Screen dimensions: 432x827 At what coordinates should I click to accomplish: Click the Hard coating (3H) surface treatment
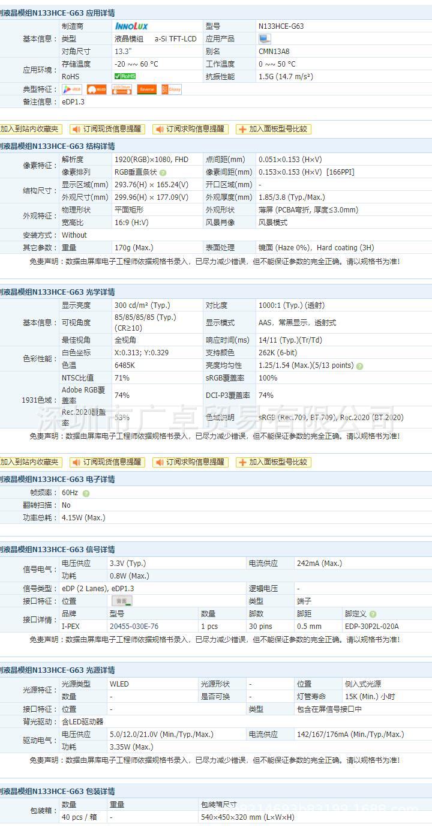(346, 248)
